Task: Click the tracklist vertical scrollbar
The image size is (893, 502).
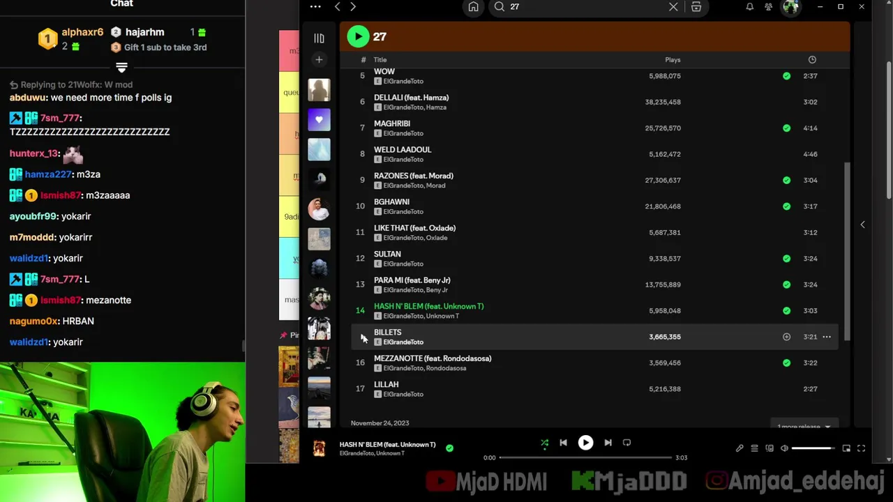Action: [848, 251]
